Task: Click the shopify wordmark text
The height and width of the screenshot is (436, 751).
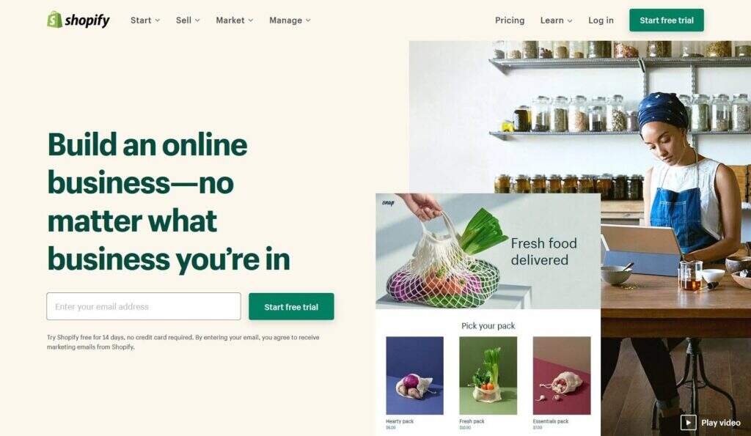Action: point(87,20)
